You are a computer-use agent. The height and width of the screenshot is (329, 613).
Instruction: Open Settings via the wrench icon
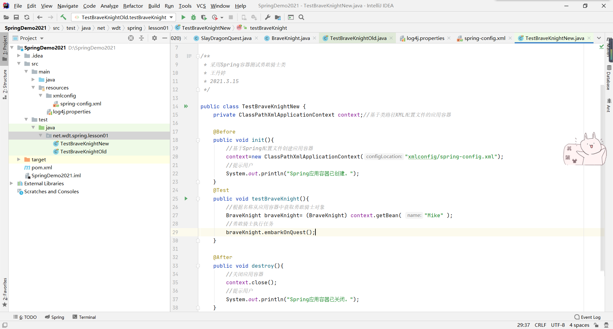pos(268,17)
